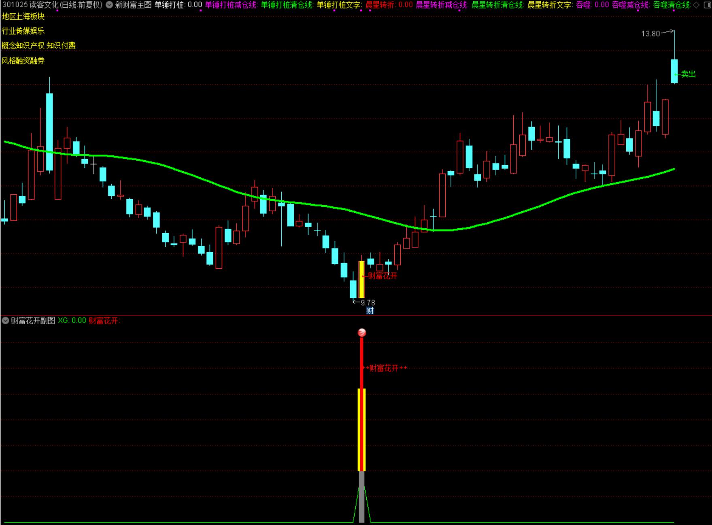The height and width of the screenshot is (525, 712).
Task: Click the 吞噬: 0.00 label
Action: click(x=592, y=5)
